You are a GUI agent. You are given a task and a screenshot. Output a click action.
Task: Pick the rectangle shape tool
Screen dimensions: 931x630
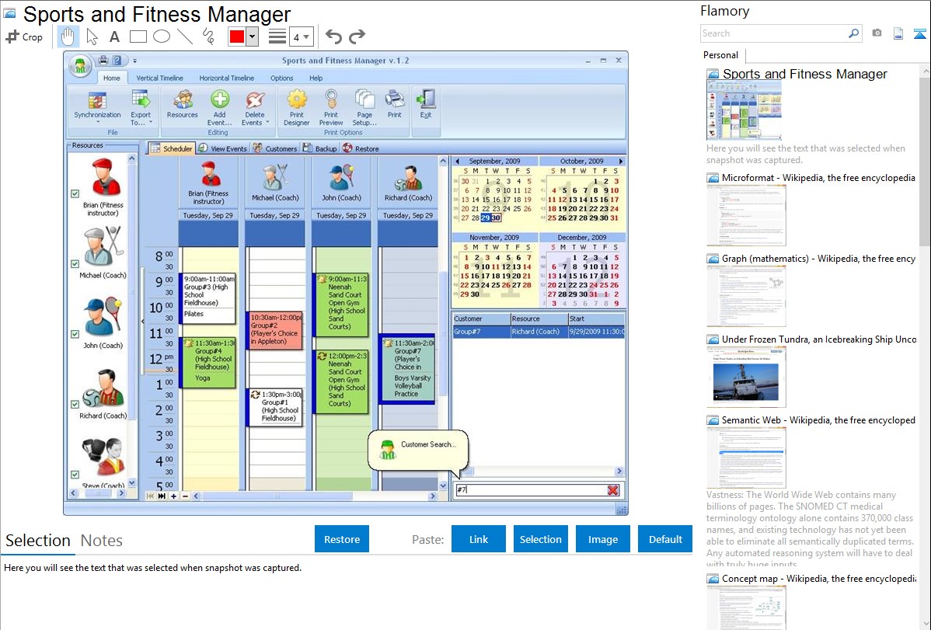pyautogui.click(x=138, y=37)
